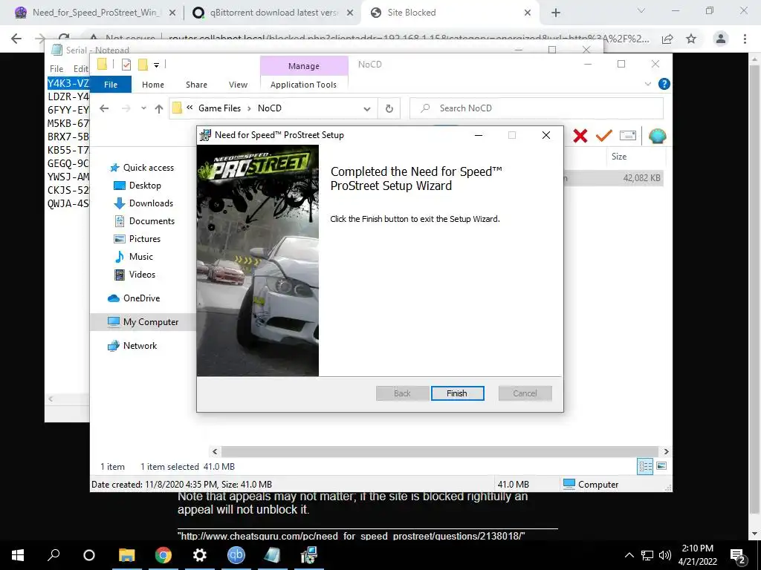Open recent locations dropdown in Explorer
This screenshot has width=761, height=570.
coord(143,108)
